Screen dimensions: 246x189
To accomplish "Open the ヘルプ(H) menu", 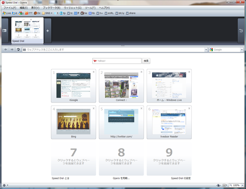I will coord(104,8).
